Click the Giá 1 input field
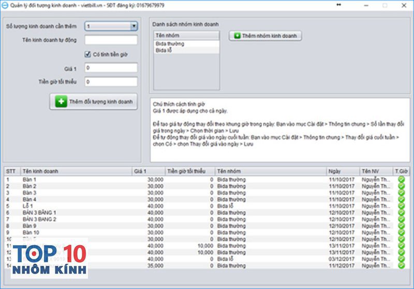This screenshot has height=289, width=414. click(x=111, y=68)
